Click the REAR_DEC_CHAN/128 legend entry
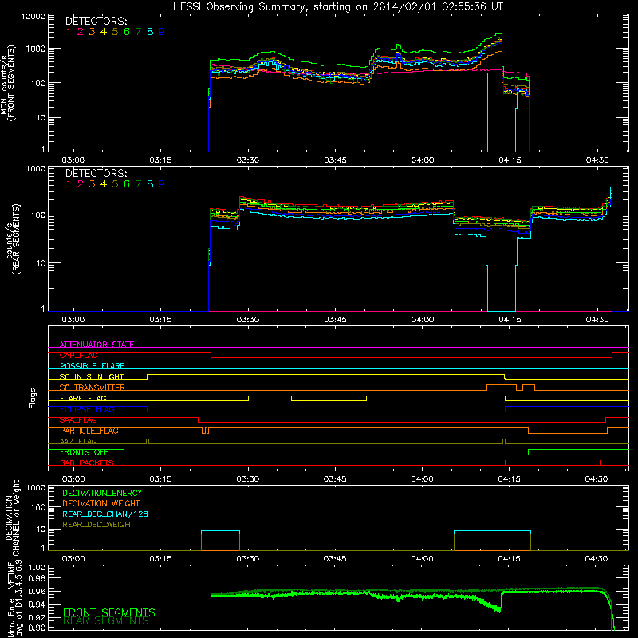 pos(105,514)
